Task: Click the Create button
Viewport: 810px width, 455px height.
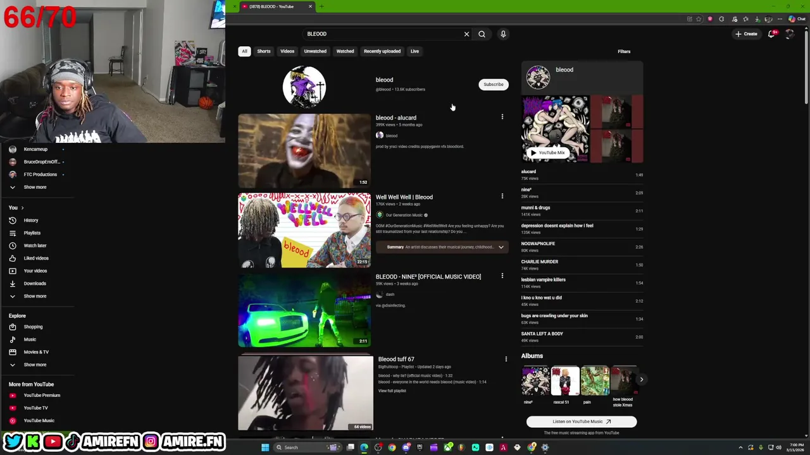Action: (x=746, y=34)
